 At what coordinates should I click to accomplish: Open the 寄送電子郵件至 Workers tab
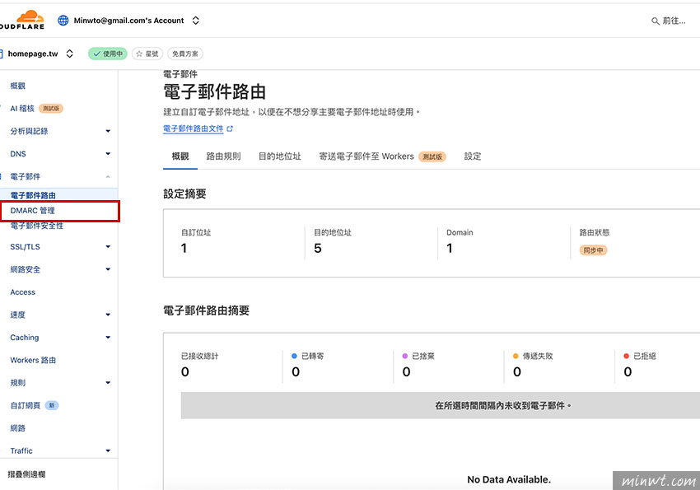coord(366,156)
